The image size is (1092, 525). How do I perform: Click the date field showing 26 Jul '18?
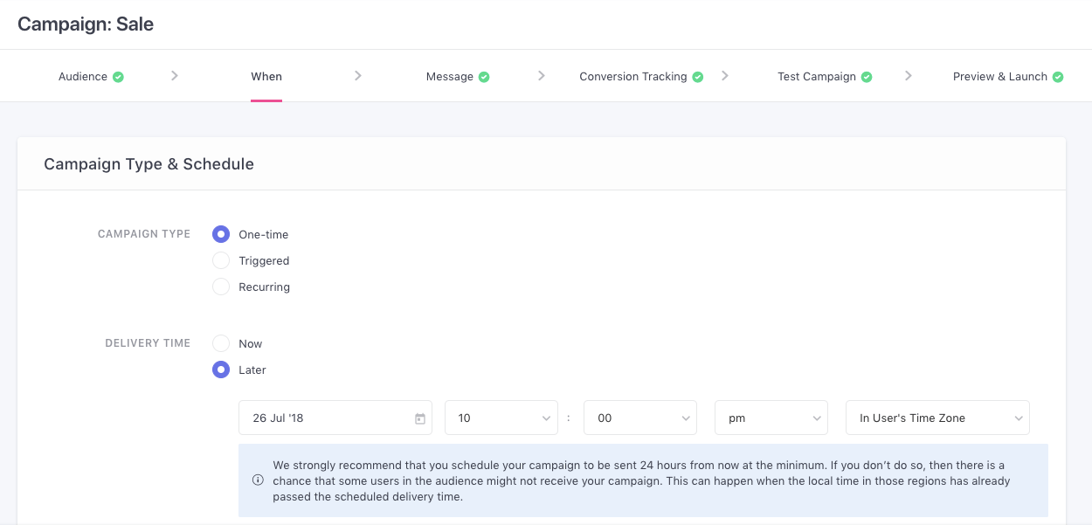[x=323, y=418]
